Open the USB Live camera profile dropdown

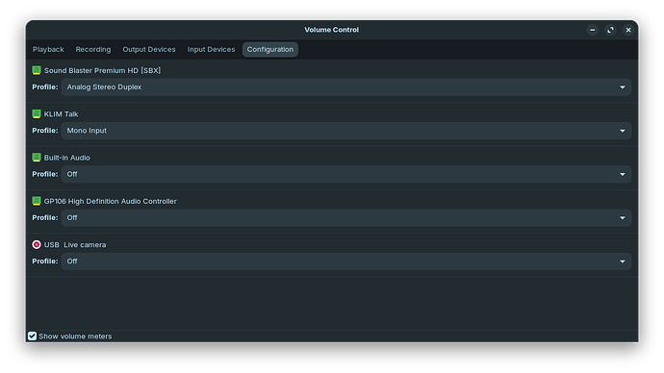pos(346,261)
